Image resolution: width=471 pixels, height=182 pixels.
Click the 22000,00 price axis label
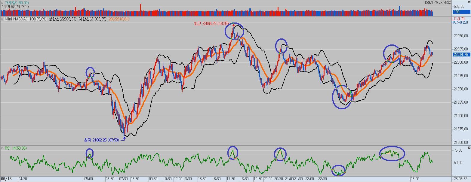tap(461, 62)
